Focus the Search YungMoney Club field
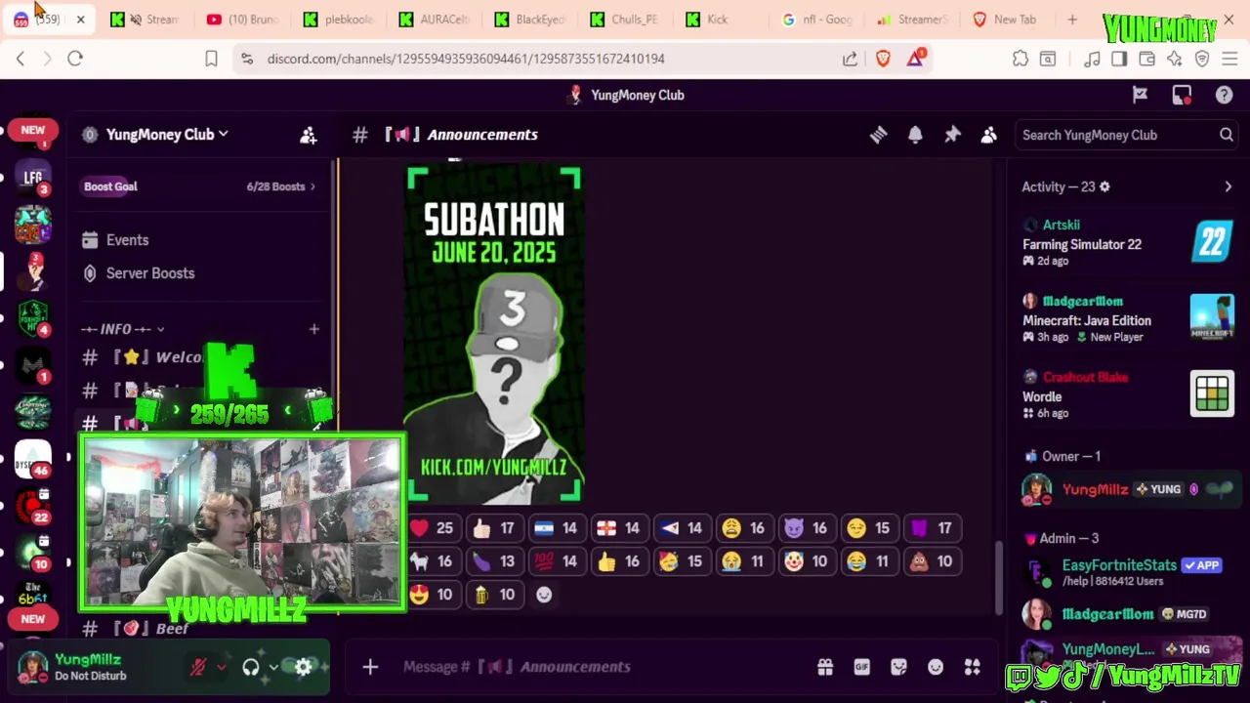The image size is (1250, 703). click(1125, 135)
